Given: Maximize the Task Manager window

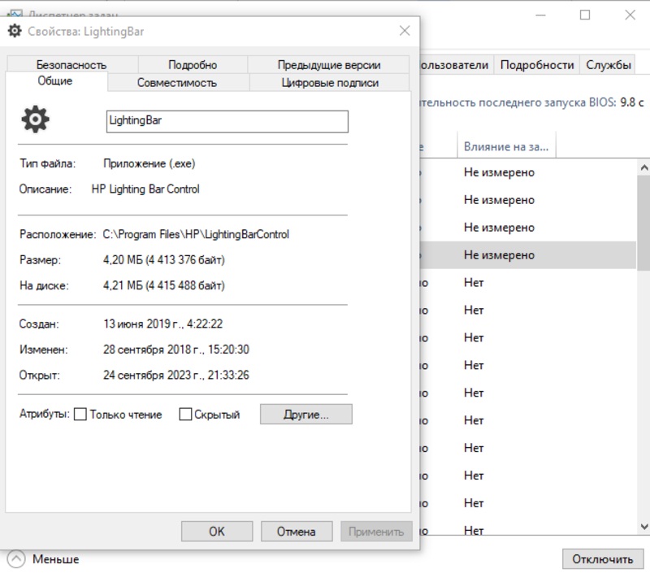Looking at the screenshot, I should [x=585, y=15].
